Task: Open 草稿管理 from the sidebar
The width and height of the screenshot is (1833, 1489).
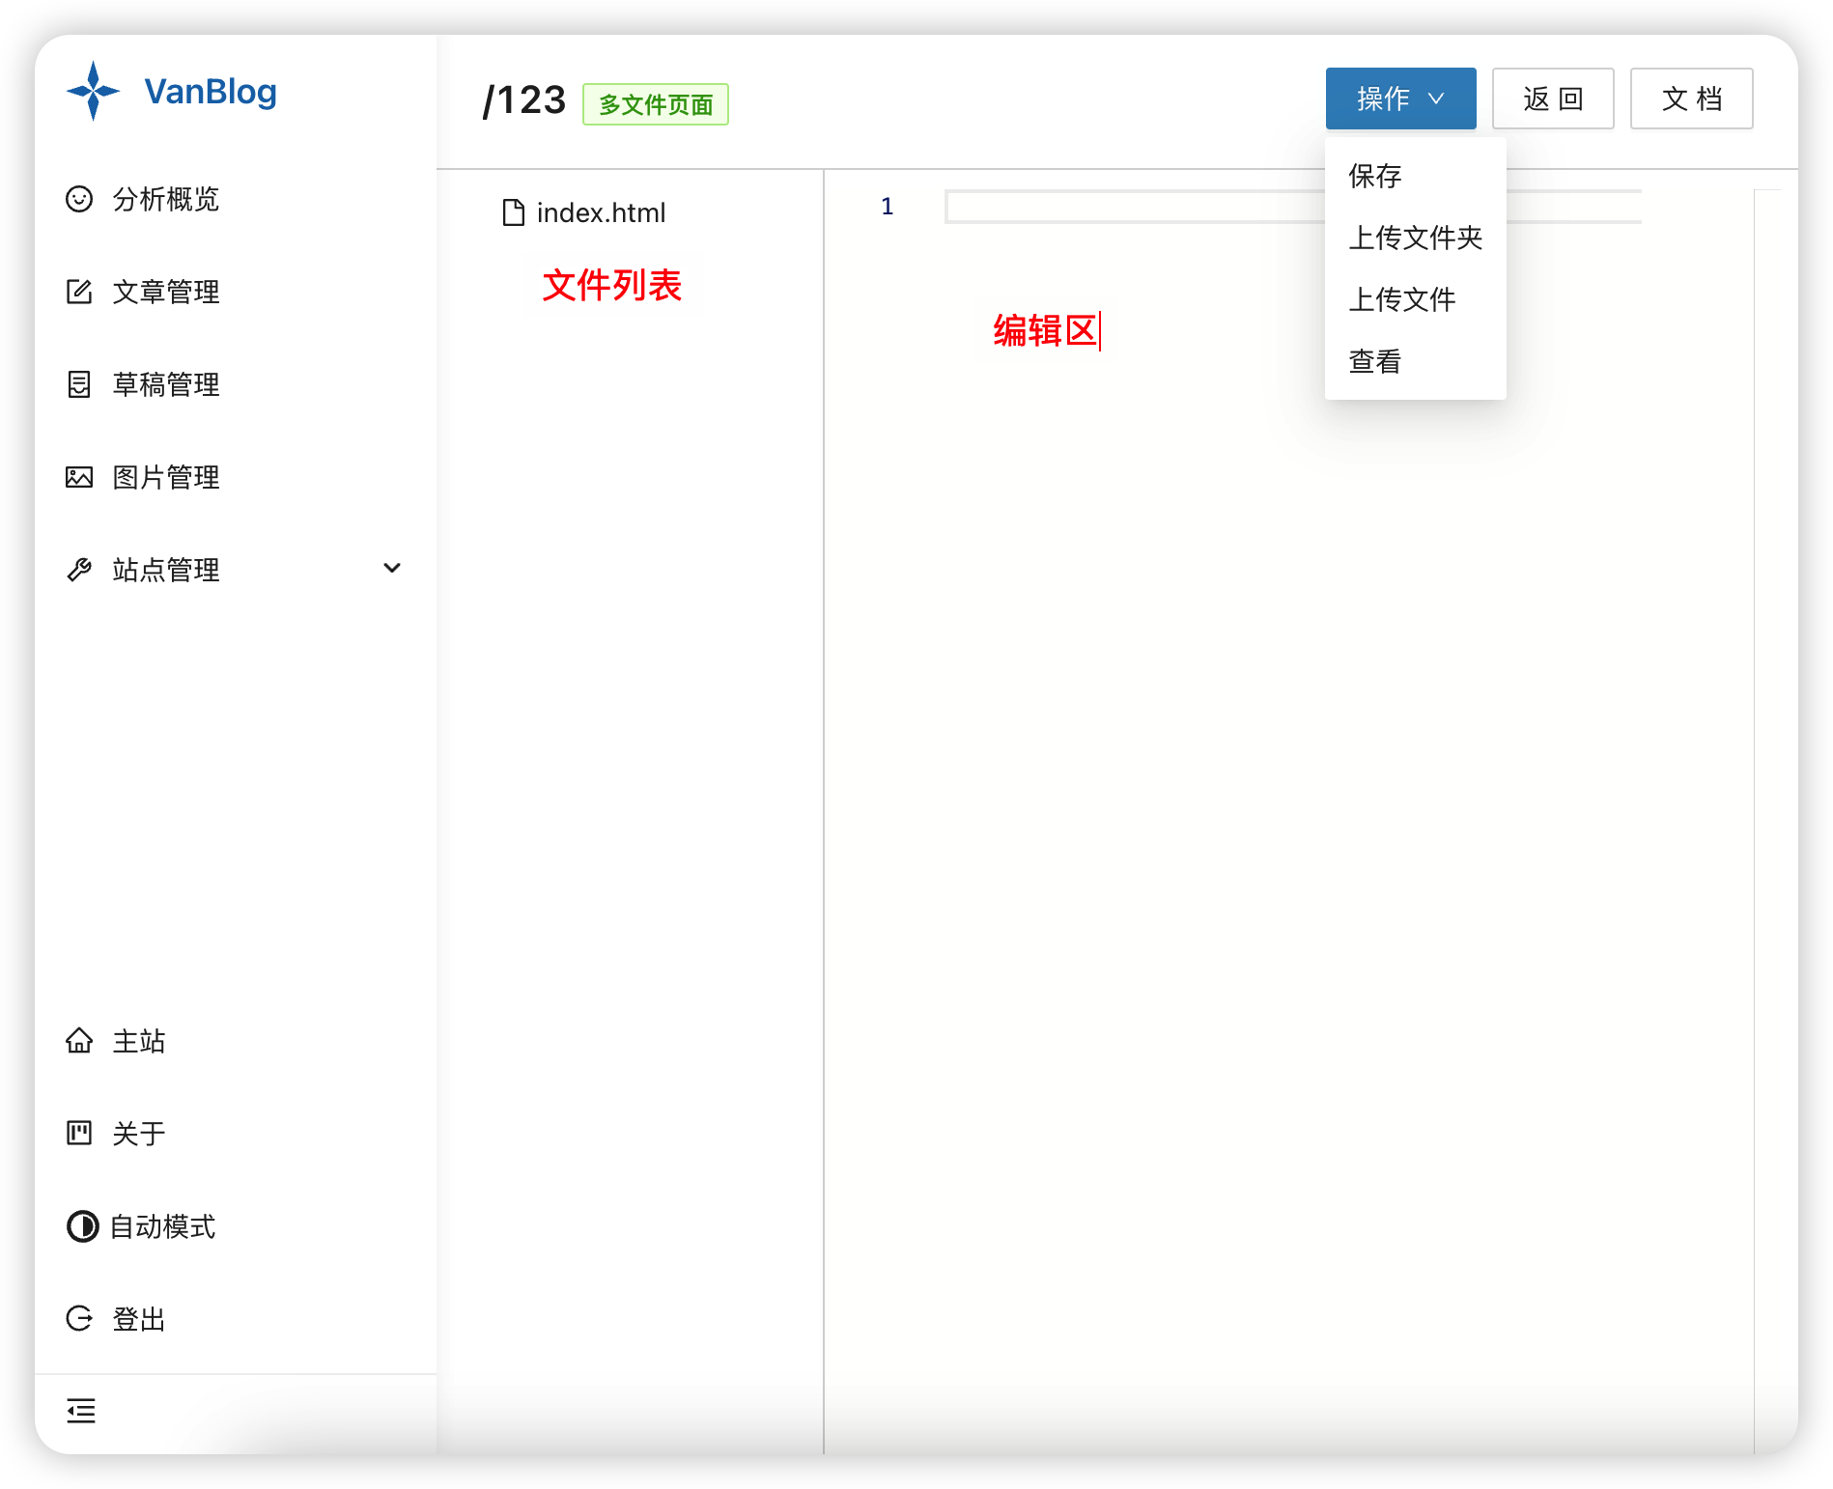Action: (166, 384)
